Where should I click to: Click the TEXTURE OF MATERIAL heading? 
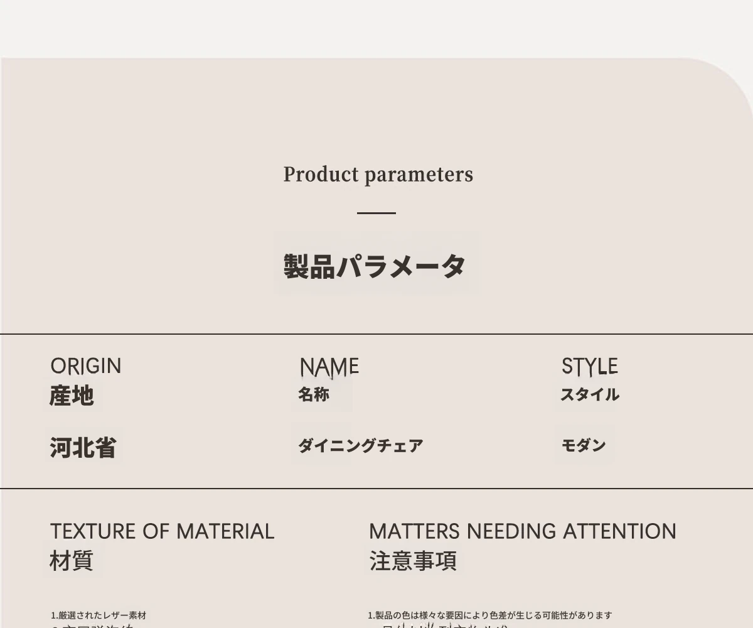[x=162, y=531]
